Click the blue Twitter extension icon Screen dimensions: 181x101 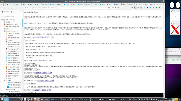(x=150, y=8)
